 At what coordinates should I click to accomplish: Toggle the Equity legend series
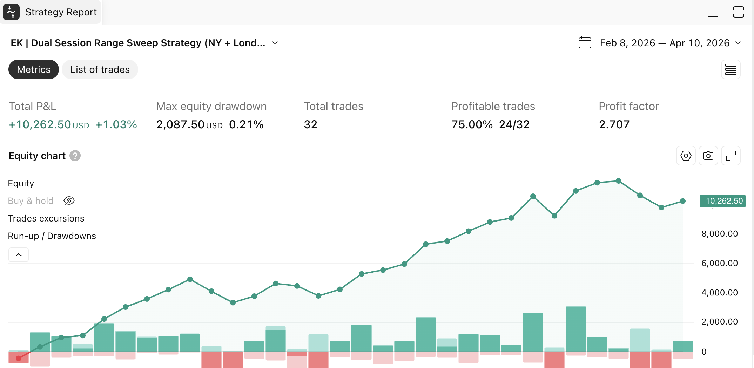coord(21,183)
